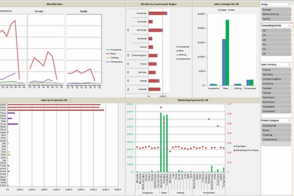Screen dimensions: 294x196
Task: Select the CA country code slicer item
Action: point(276,49)
